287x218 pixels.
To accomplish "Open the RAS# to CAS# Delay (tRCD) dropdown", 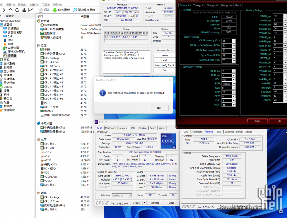I will tap(234, 46).
